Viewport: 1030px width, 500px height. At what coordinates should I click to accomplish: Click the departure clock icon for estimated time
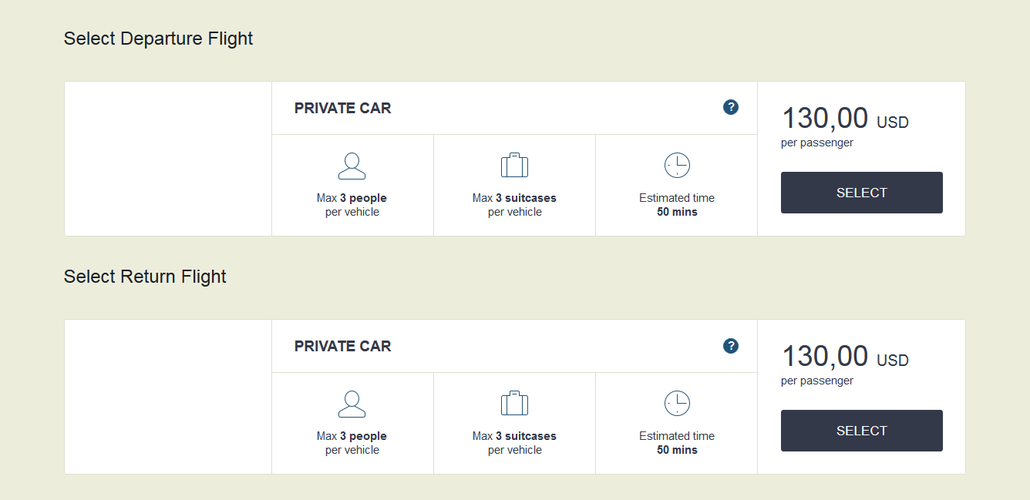pyautogui.click(x=677, y=165)
